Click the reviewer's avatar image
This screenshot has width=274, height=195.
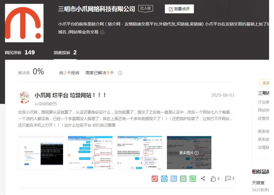tap(24, 97)
